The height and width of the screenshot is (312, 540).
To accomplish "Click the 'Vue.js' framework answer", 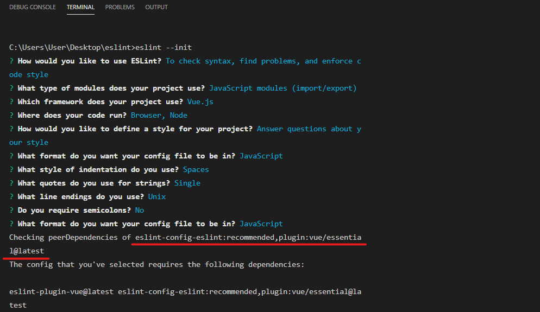I will point(200,102).
